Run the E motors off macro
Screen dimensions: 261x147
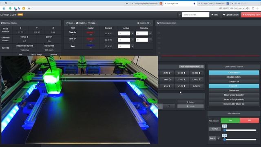(234, 82)
